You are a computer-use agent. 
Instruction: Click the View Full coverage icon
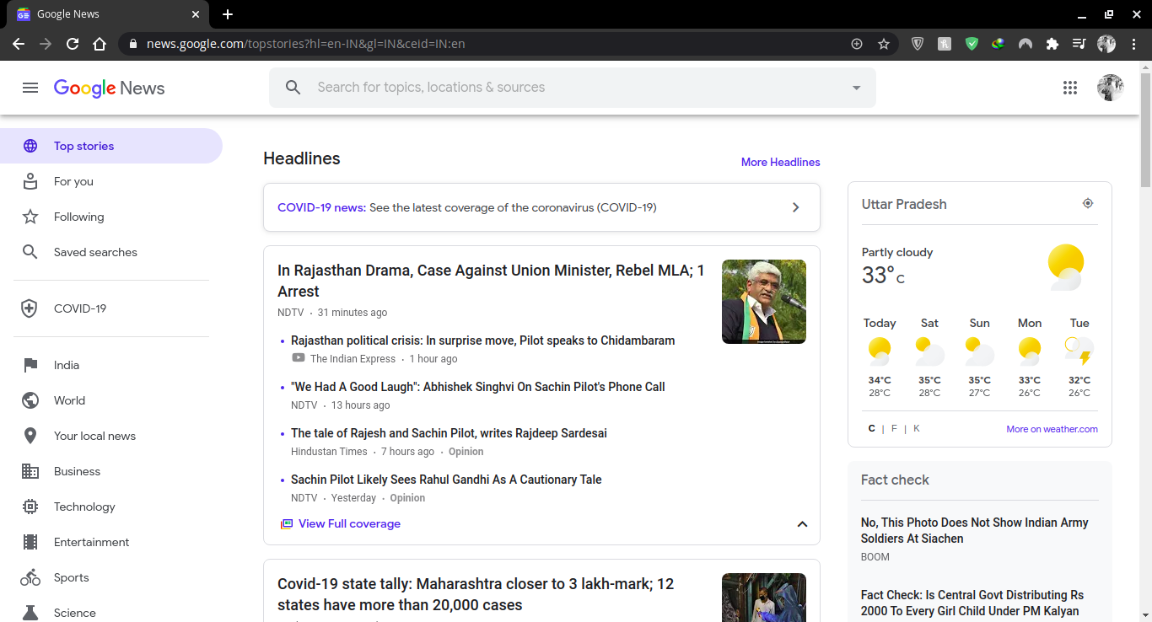point(287,523)
